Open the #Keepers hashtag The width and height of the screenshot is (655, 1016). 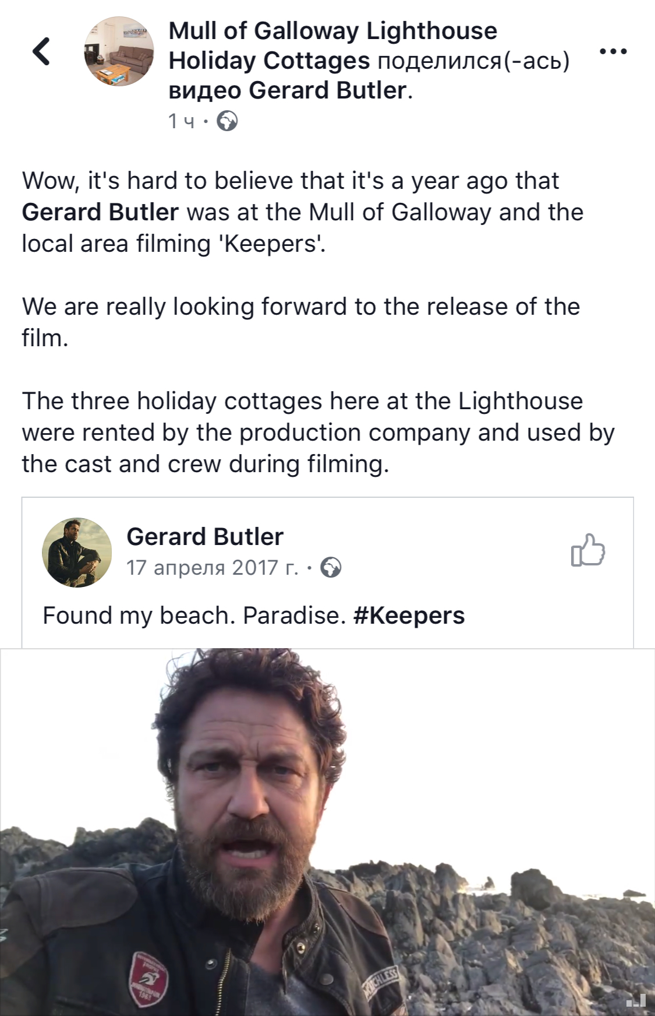pyautogui.click(x=409, y=616)
